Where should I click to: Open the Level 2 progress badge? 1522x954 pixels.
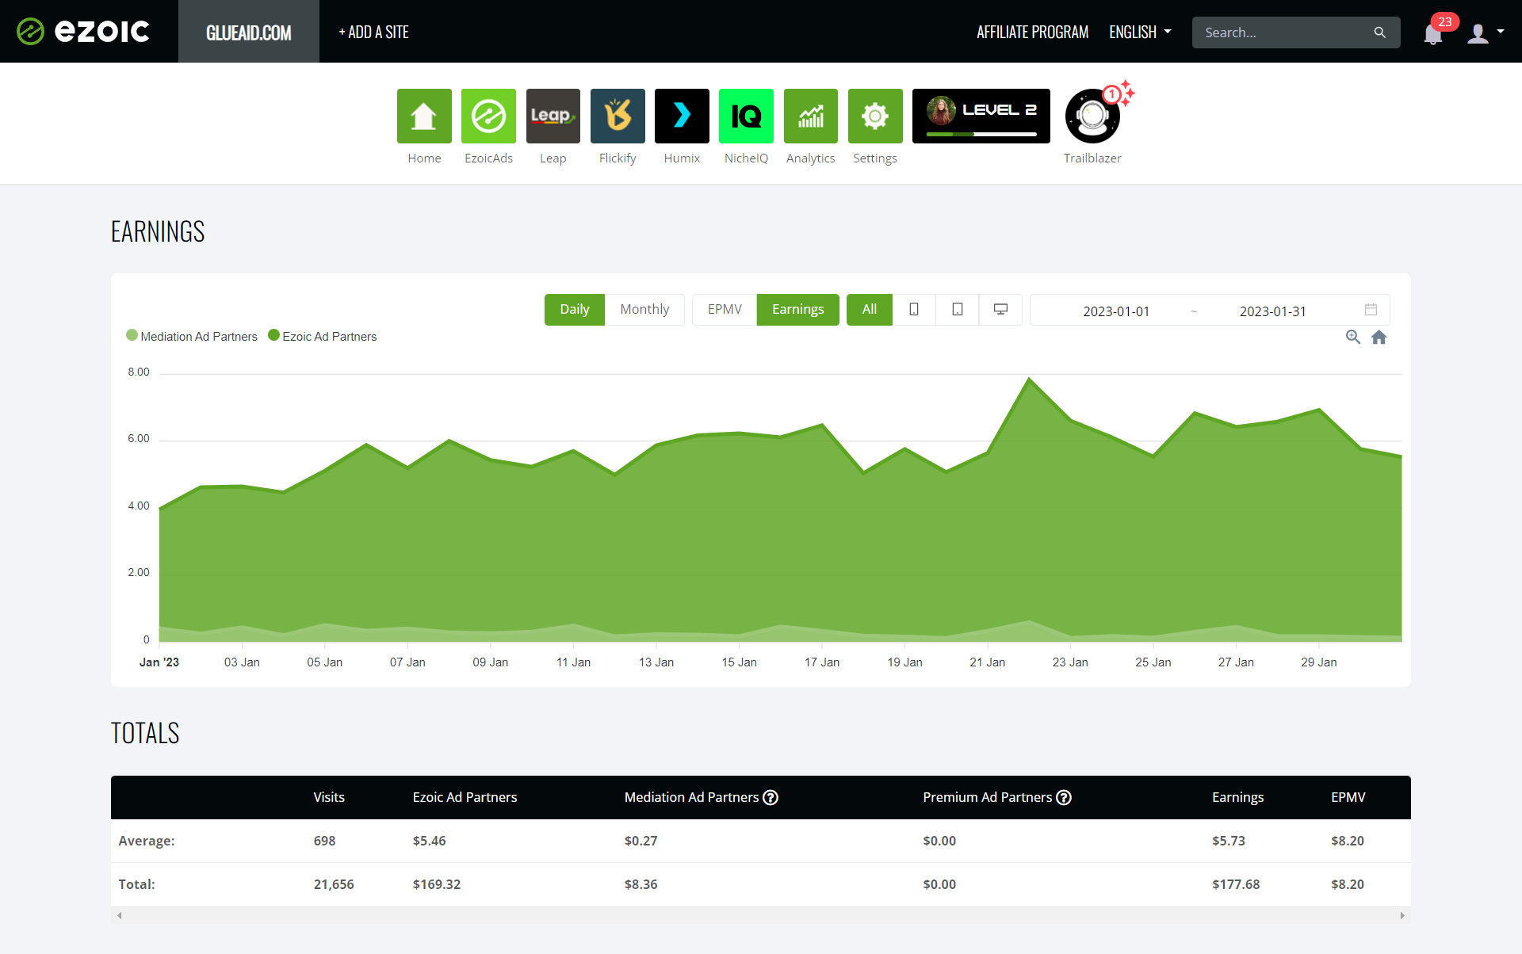point(981,116)
